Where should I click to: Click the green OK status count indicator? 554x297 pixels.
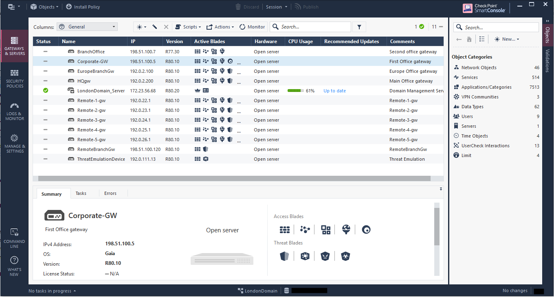(x=420, y=27)
